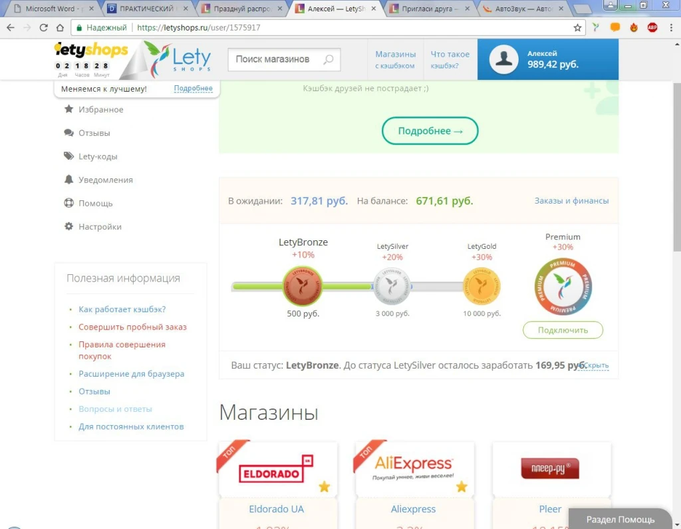Image resolution: width=681 pixels, height=529 pixels.
Task: Click Подробнее link near Меняемся к лучшему
Action: (193, 88)
